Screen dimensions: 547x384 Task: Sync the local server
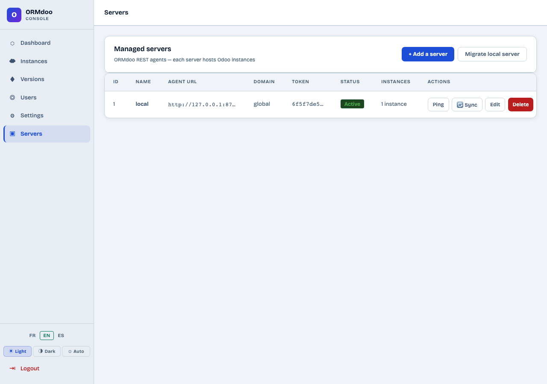[x=467, y=105]
